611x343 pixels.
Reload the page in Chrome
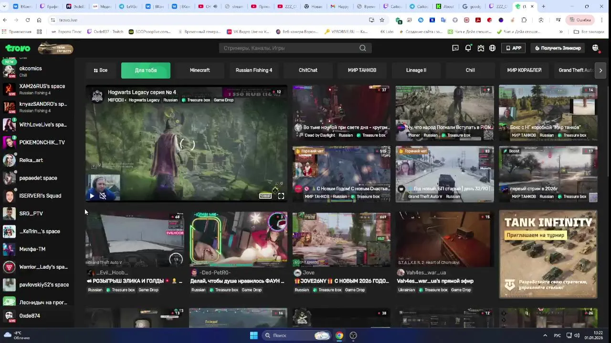point(28,20)
